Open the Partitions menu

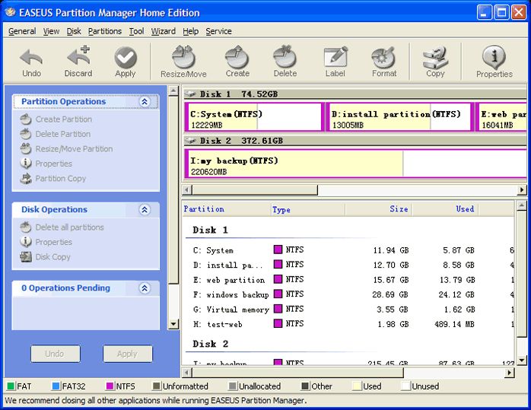pyautogui.click(x=105, y=31)
